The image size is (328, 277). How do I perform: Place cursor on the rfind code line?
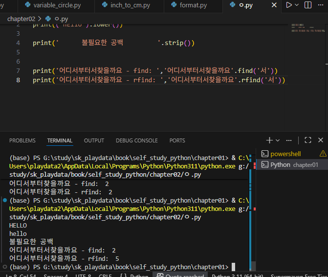[159, 80]
